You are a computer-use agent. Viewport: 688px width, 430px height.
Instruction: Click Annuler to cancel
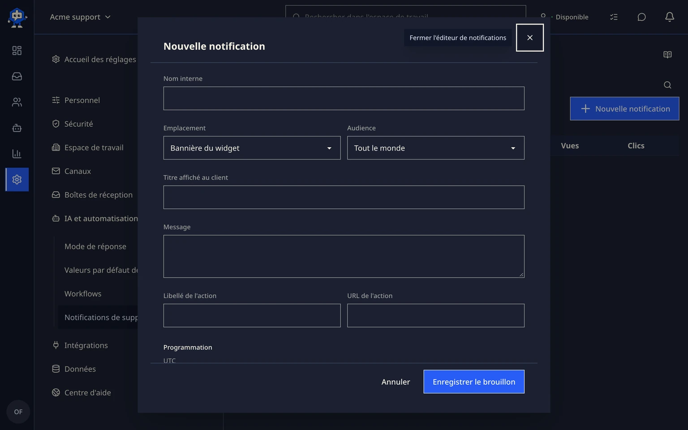pyautogui.click(x=396, y=382)
